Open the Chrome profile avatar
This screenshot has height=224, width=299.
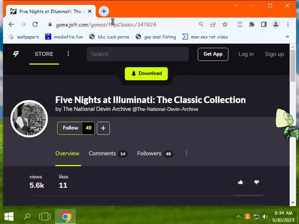point(276,24)
